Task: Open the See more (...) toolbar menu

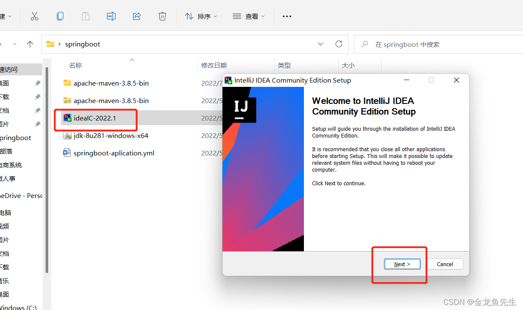Action: pos(286,16)
